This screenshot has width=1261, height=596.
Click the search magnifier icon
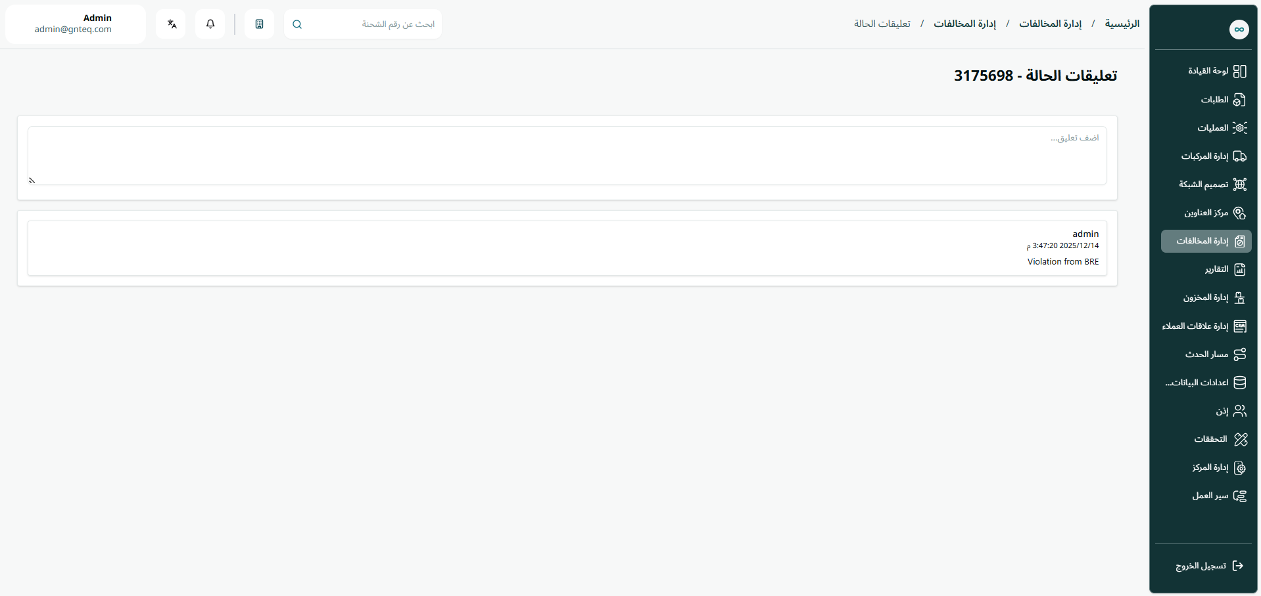tap(297, 24)
